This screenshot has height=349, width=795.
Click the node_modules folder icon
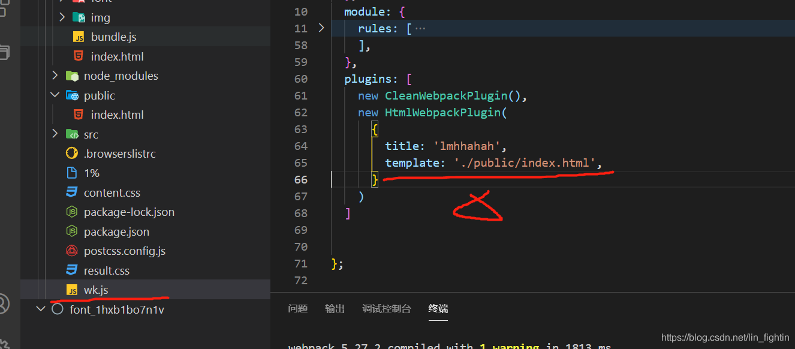pos(72,76)
